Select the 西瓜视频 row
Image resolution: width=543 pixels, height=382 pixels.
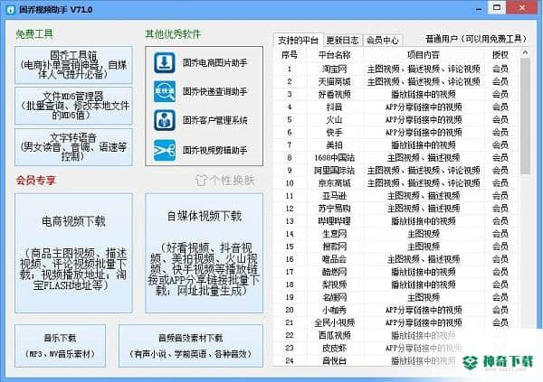point(396,335)
